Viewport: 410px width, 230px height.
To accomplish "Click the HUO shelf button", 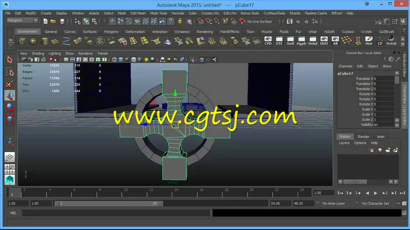I will click(x=324, y=41).
